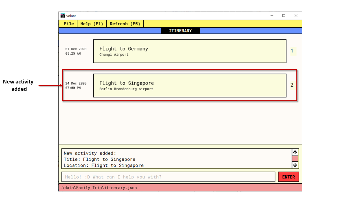This screenshot has height=203, width=362.
Task: Close the Volant window
Action: [296, 16]
